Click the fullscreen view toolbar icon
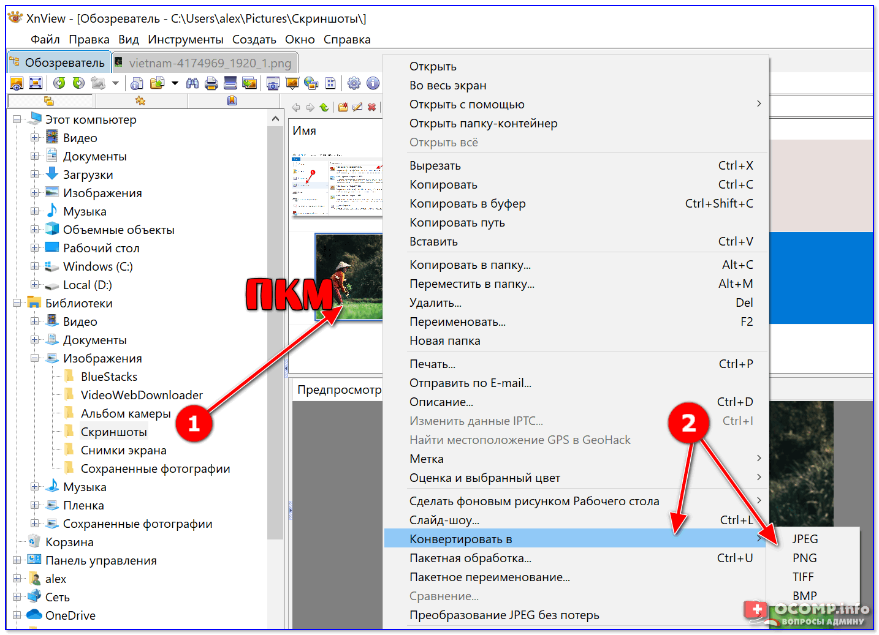879x635 pixels. pos(36,83)
